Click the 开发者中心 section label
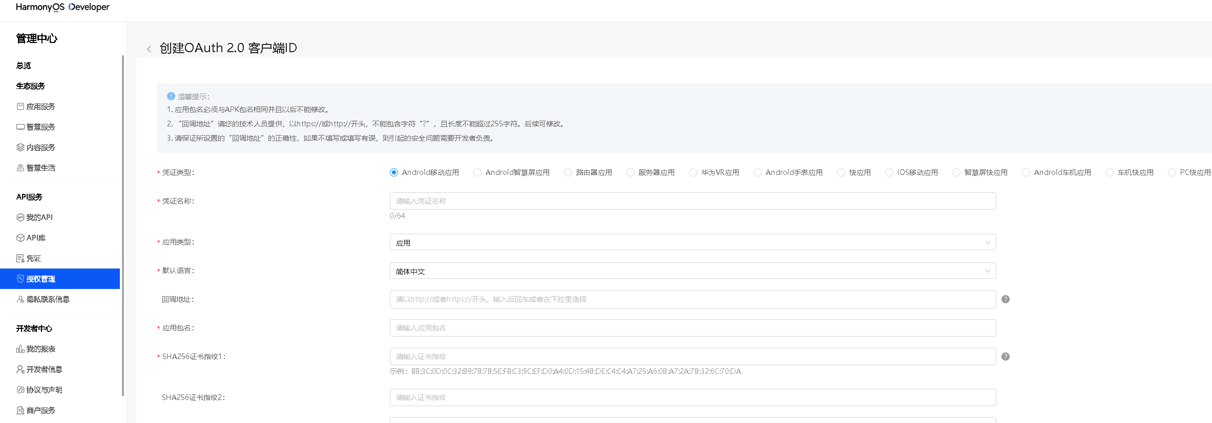The image size is (1212, 423). pos(34,328)
